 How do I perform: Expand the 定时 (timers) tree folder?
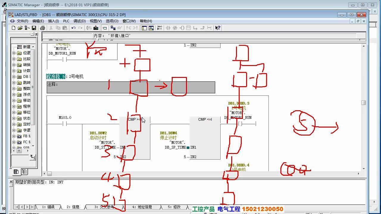click(14, 124)
